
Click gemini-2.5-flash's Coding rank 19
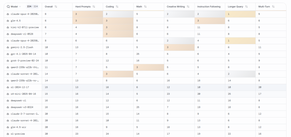click(x=107, y=47)
